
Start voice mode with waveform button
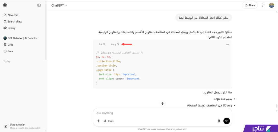(x=227, y=121)
